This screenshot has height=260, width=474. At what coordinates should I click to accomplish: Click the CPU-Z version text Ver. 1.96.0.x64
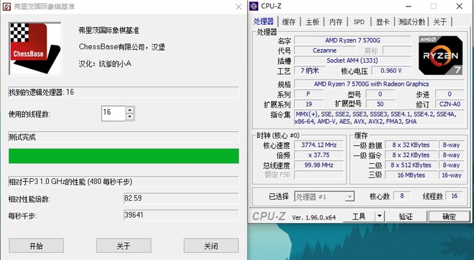point(314,217)
